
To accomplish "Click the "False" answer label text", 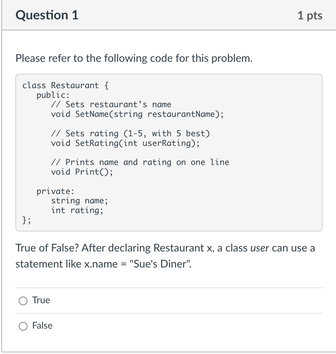I will pos(43,326).
